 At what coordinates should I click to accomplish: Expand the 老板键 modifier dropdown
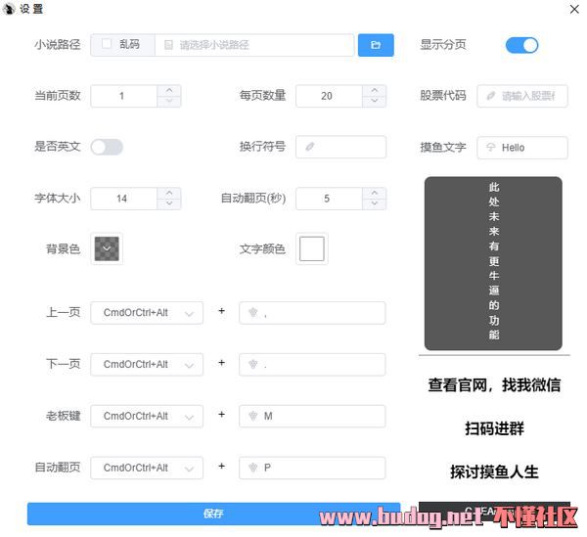[147, 416]
